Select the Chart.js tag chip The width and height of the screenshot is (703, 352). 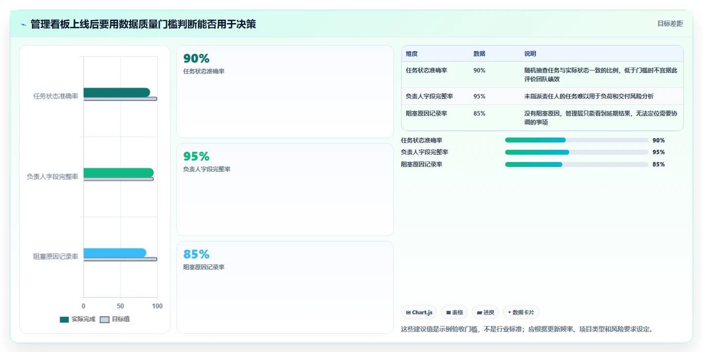419,312
